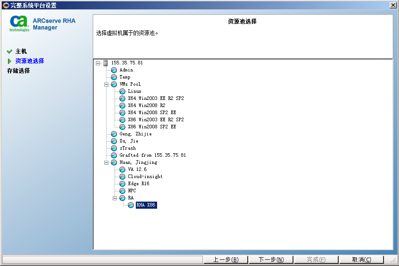Select the Cloud-insight pool
Screen dimensions: 399x266
[145, 177]
